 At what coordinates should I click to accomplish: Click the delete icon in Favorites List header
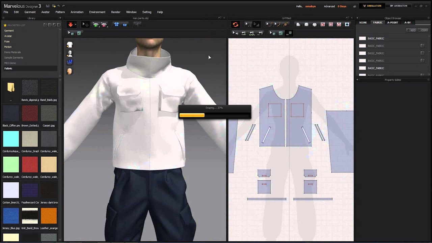[59, 25]
